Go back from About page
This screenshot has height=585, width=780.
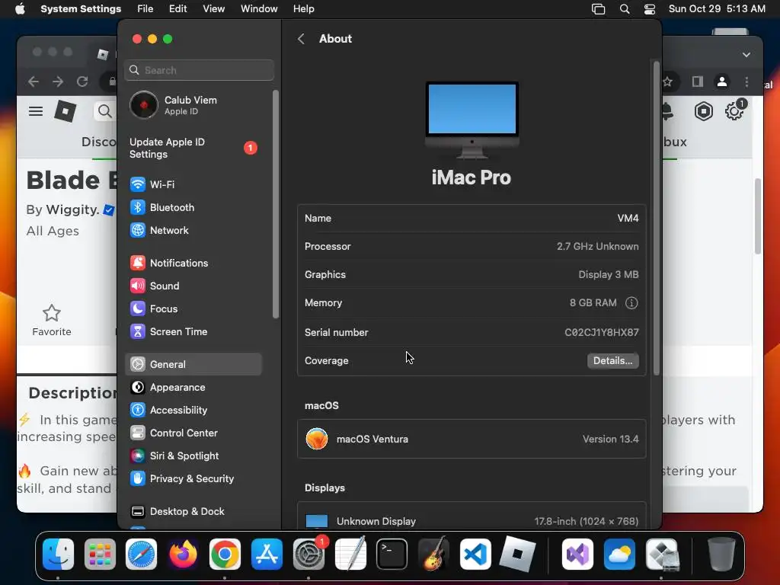[x=301, y=39]
